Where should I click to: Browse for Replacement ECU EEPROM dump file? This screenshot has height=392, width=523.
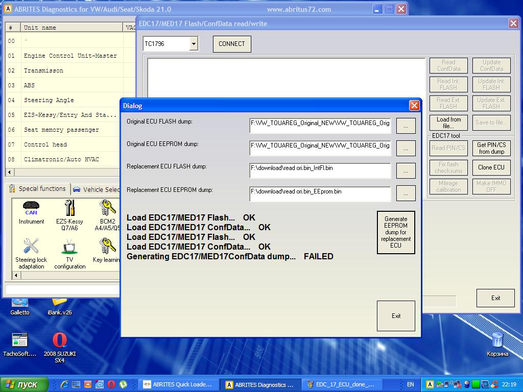(x=406, y=193)
